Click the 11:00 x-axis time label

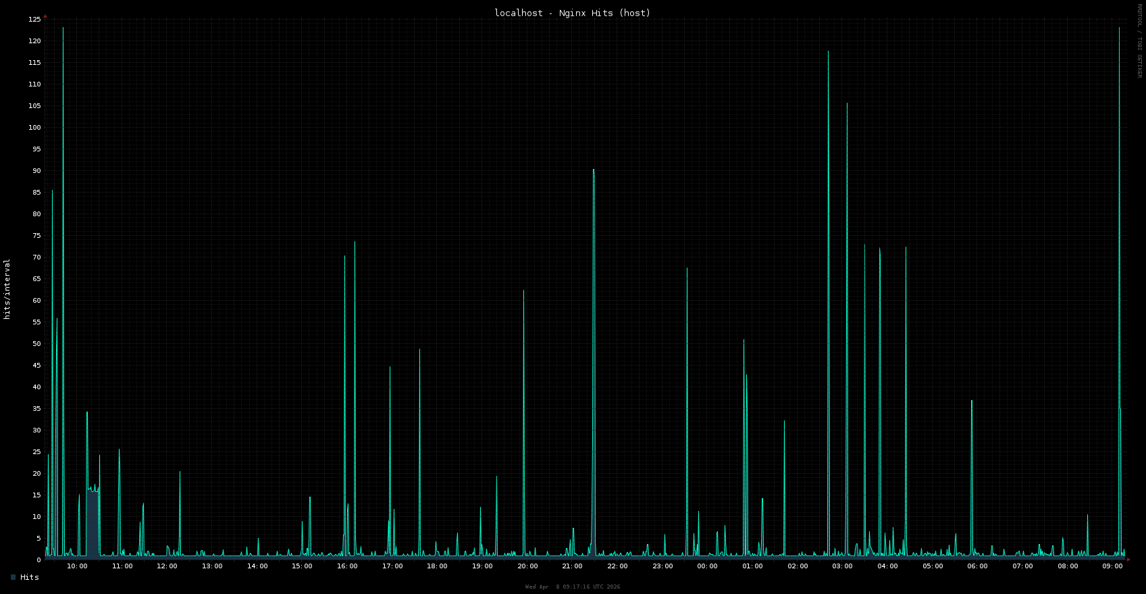(x=122, y=566)
